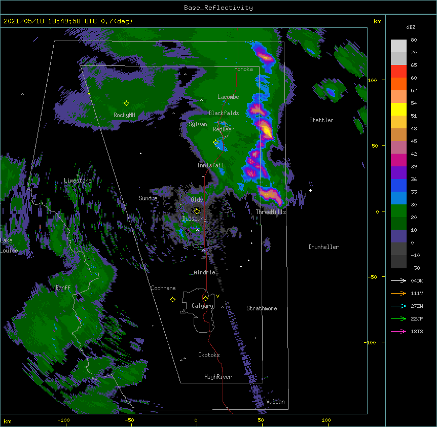Click the orange 111V arrow legend icon
Image resolution: width=437 pixels, height=427 pixels.
pyautogui.click(x=398, y=293)
